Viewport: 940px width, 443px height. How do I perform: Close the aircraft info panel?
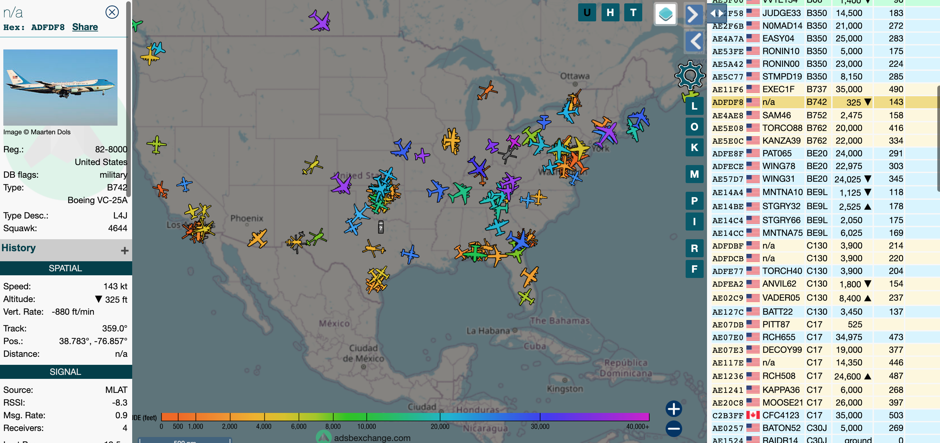[112, 12]
